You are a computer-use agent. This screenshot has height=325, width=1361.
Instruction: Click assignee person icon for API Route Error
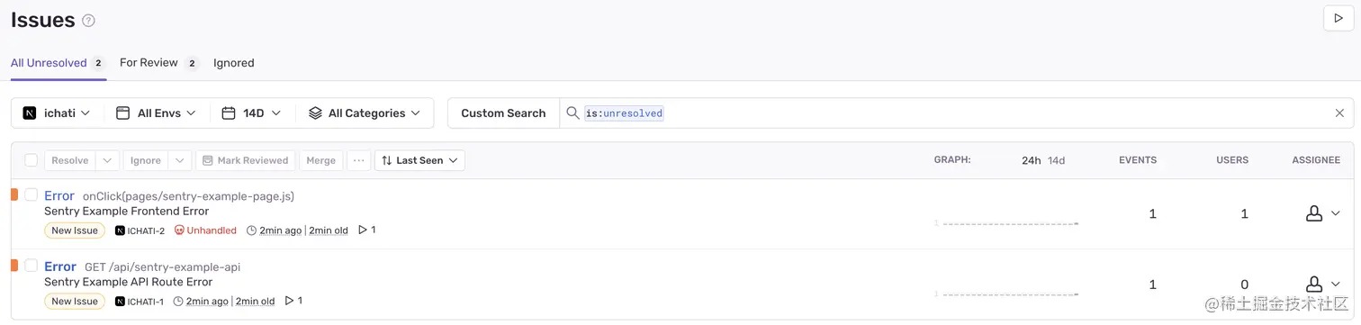(x=1314, y=284)
